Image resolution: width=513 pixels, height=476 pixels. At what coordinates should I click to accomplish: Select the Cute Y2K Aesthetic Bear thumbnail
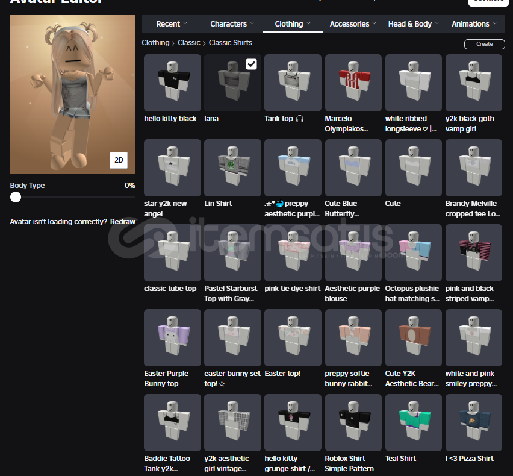click(x=414, y=337)
